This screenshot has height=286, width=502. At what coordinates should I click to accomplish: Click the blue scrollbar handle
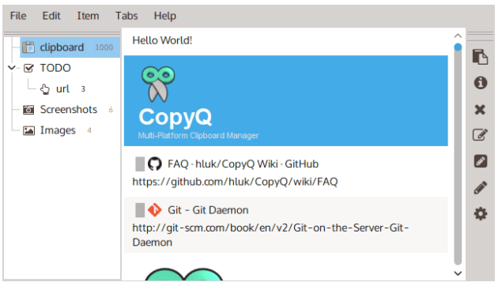(458, 47)
